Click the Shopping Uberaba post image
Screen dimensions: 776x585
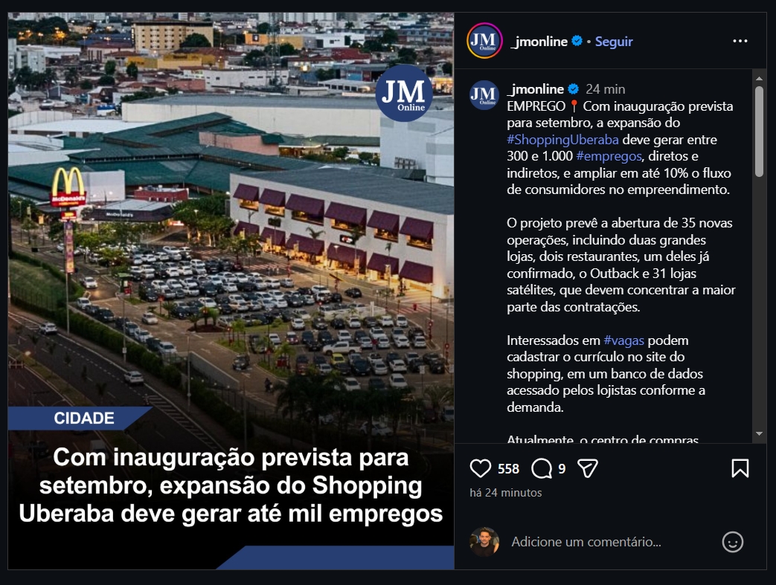(231, 291)
